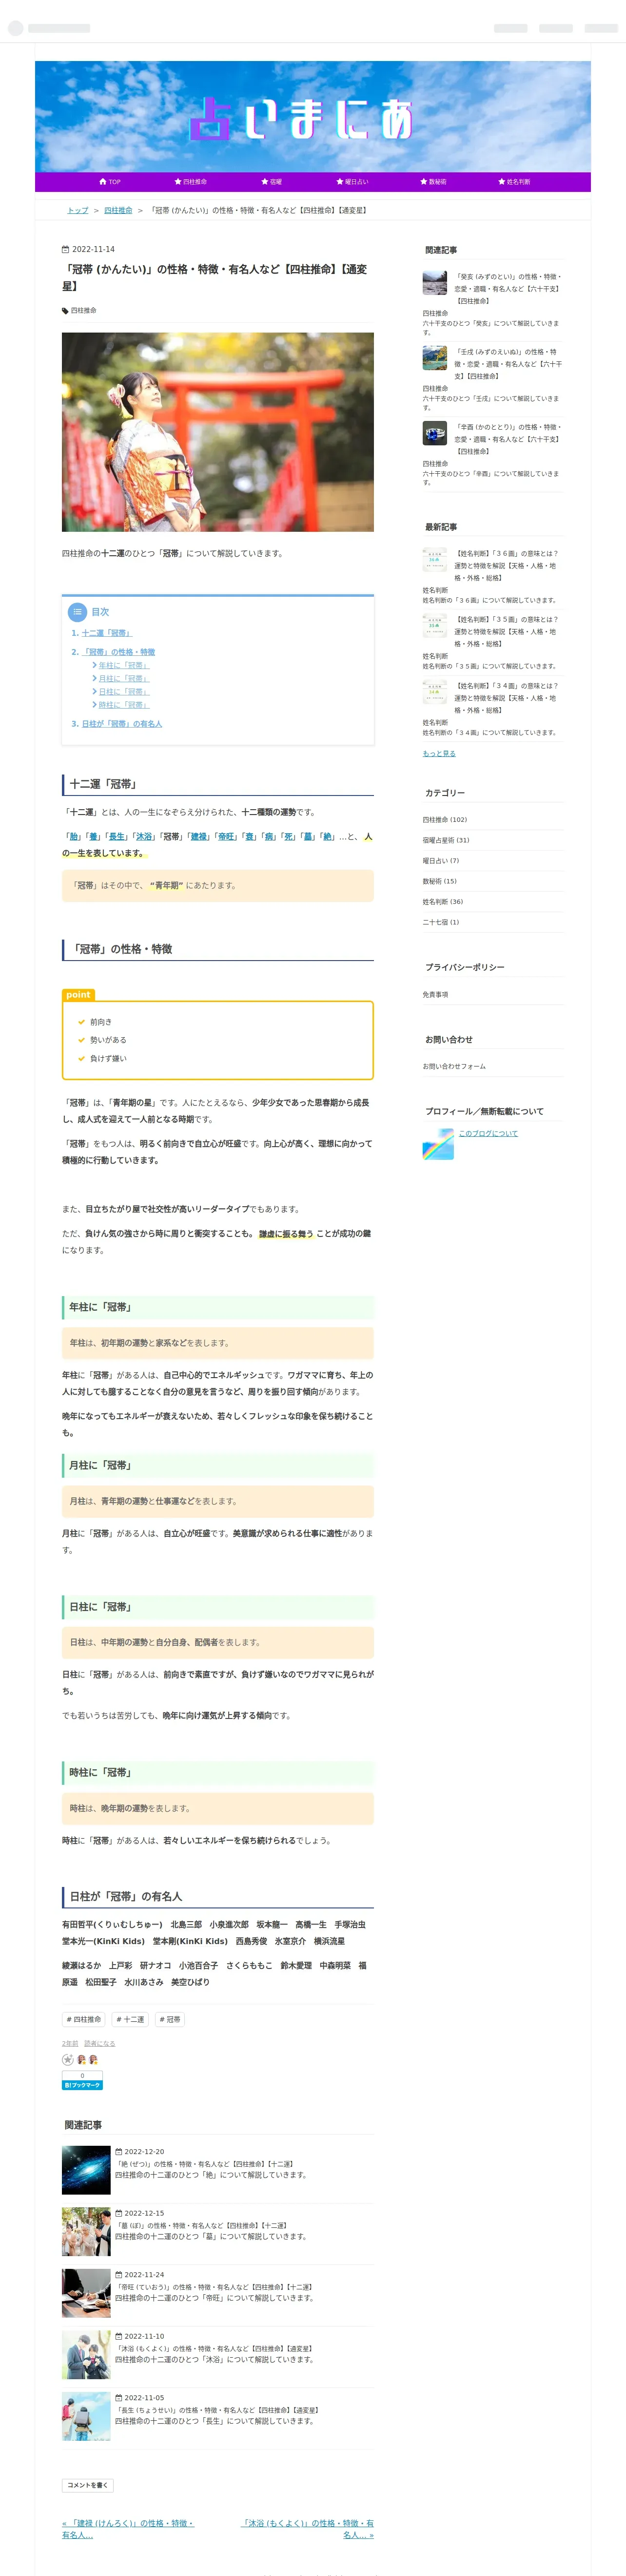626x2576 pixels.
Task: Open related article 長生 (ちょうせい) link
Action: (x=217, y=2410)
